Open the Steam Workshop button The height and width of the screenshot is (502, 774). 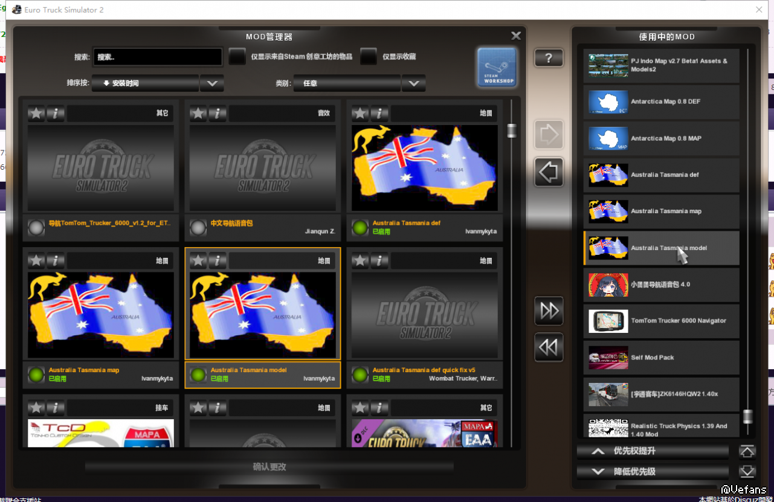(497, 68)
